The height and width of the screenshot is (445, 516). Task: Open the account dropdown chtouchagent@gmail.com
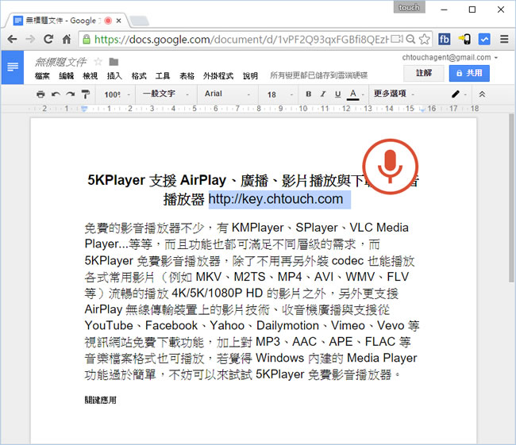tap(450, 58)
